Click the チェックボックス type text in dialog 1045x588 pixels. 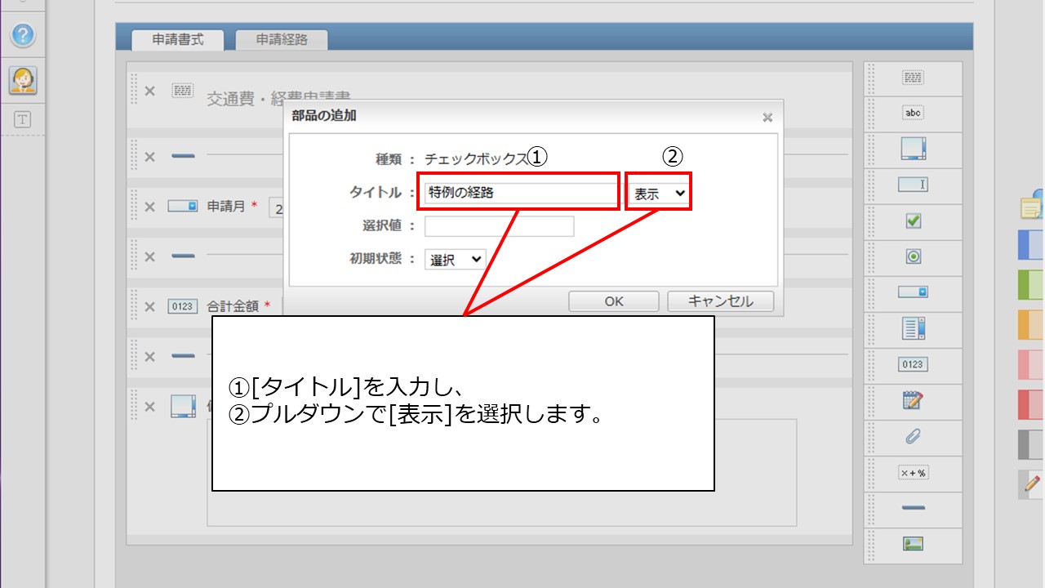[x=477, y=159]
